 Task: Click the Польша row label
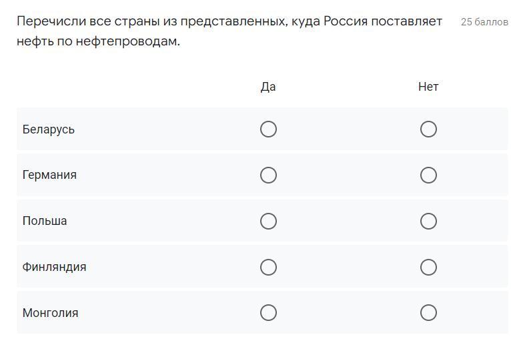[45, 221]
